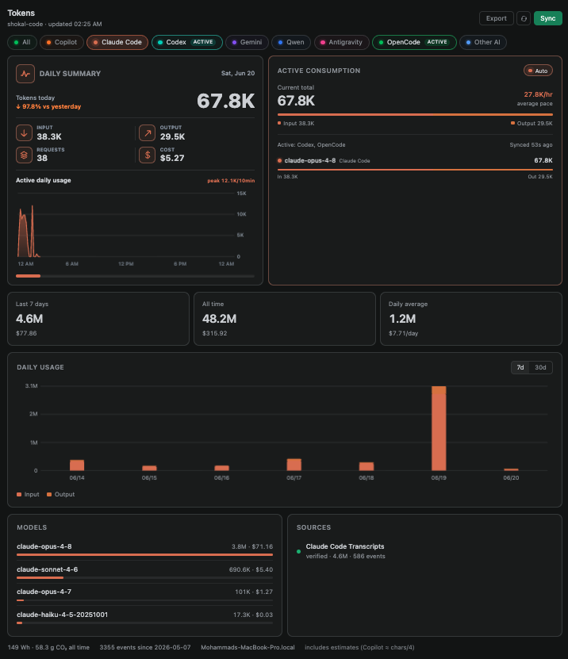Click the "Synced 53s ago" text
Screen dimensions: 568x659
pyautogui.click(x=531, y=145)
